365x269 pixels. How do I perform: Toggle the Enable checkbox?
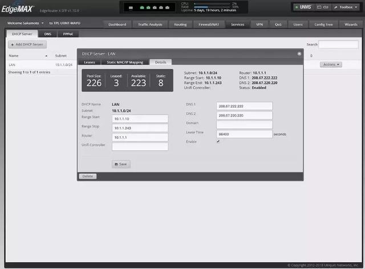(x=218, y=142)
